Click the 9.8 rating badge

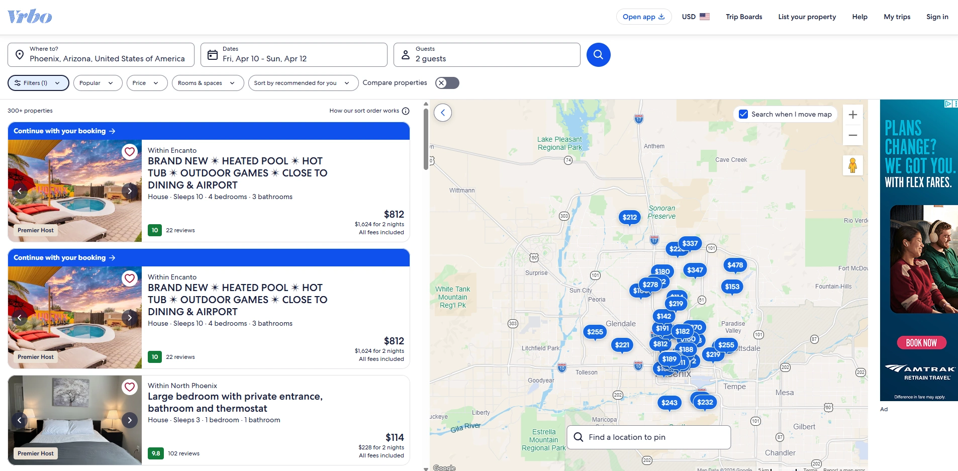[156, 453]
